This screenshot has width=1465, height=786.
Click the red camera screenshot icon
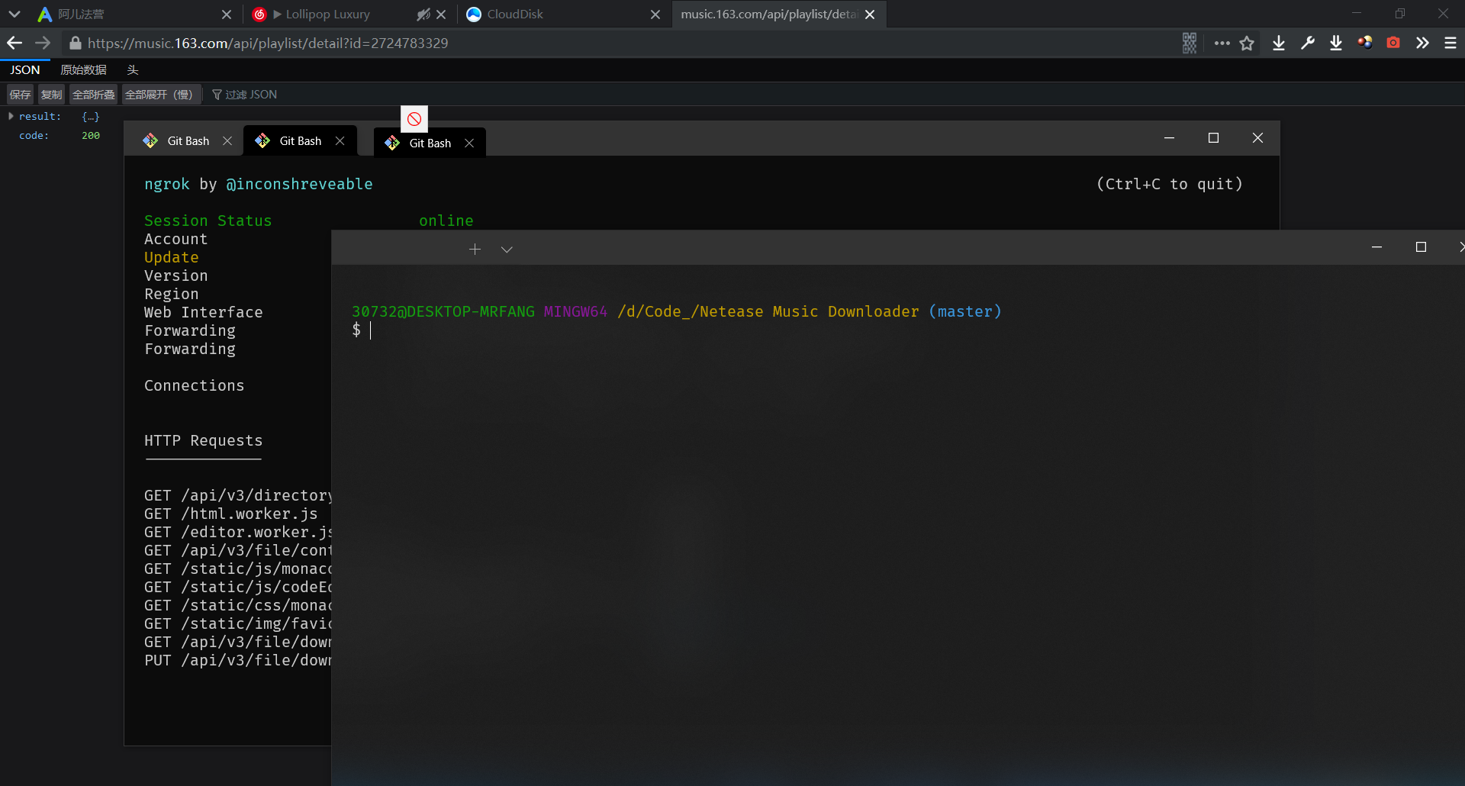(1393, 43)
